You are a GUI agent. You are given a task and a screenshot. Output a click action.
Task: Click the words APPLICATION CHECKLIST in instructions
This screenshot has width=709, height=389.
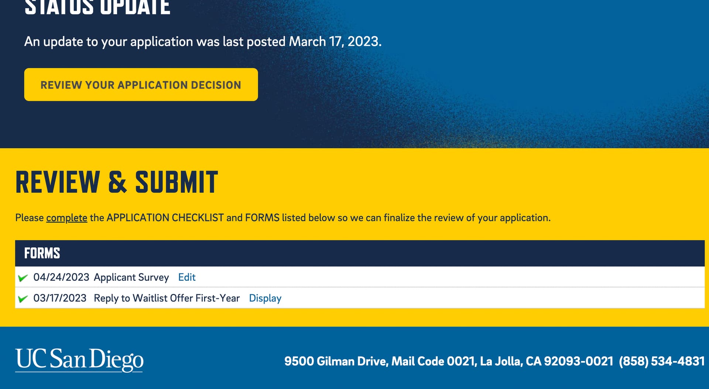click(165, 218)
